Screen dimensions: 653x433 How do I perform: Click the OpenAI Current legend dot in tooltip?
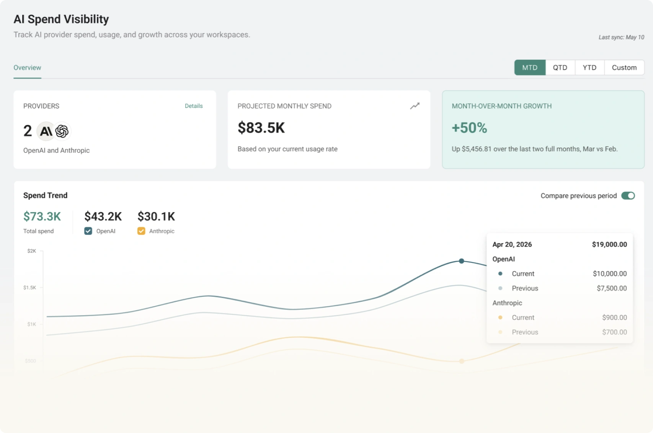pos(500,273)
